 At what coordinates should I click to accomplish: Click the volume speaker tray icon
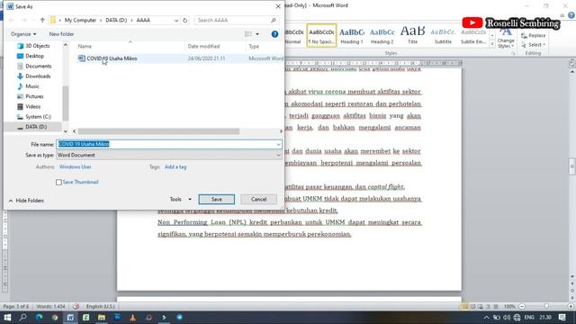point(507,318)
